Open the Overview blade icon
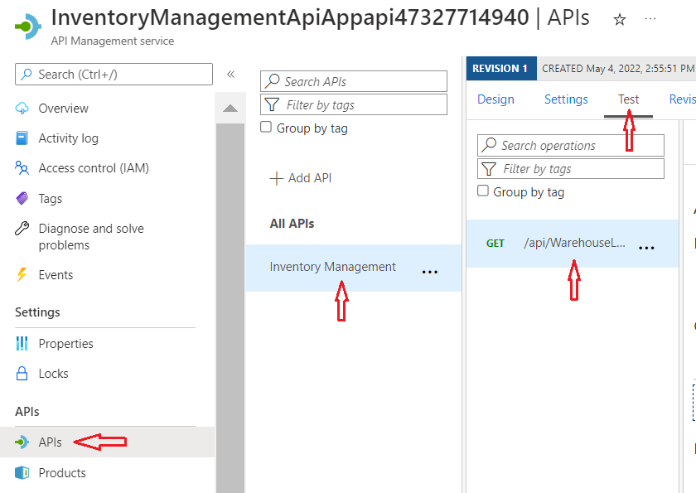The height and width of the screenshot is (493, 696). click(x=20, y=108)
